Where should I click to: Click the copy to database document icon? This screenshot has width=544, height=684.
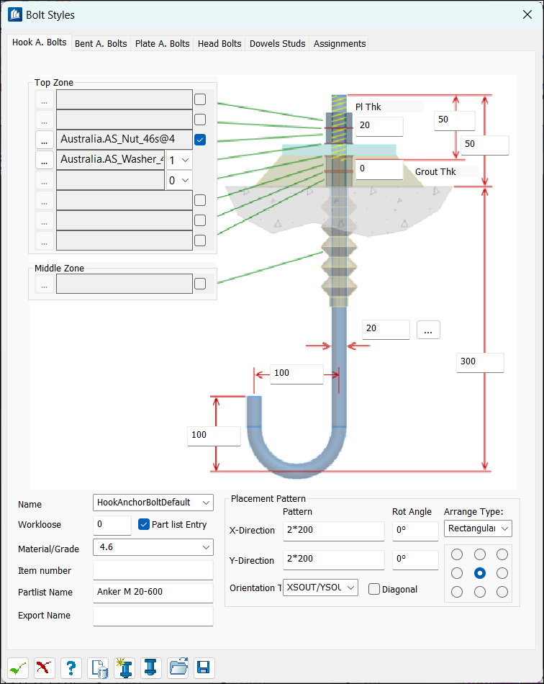(98, 667)
